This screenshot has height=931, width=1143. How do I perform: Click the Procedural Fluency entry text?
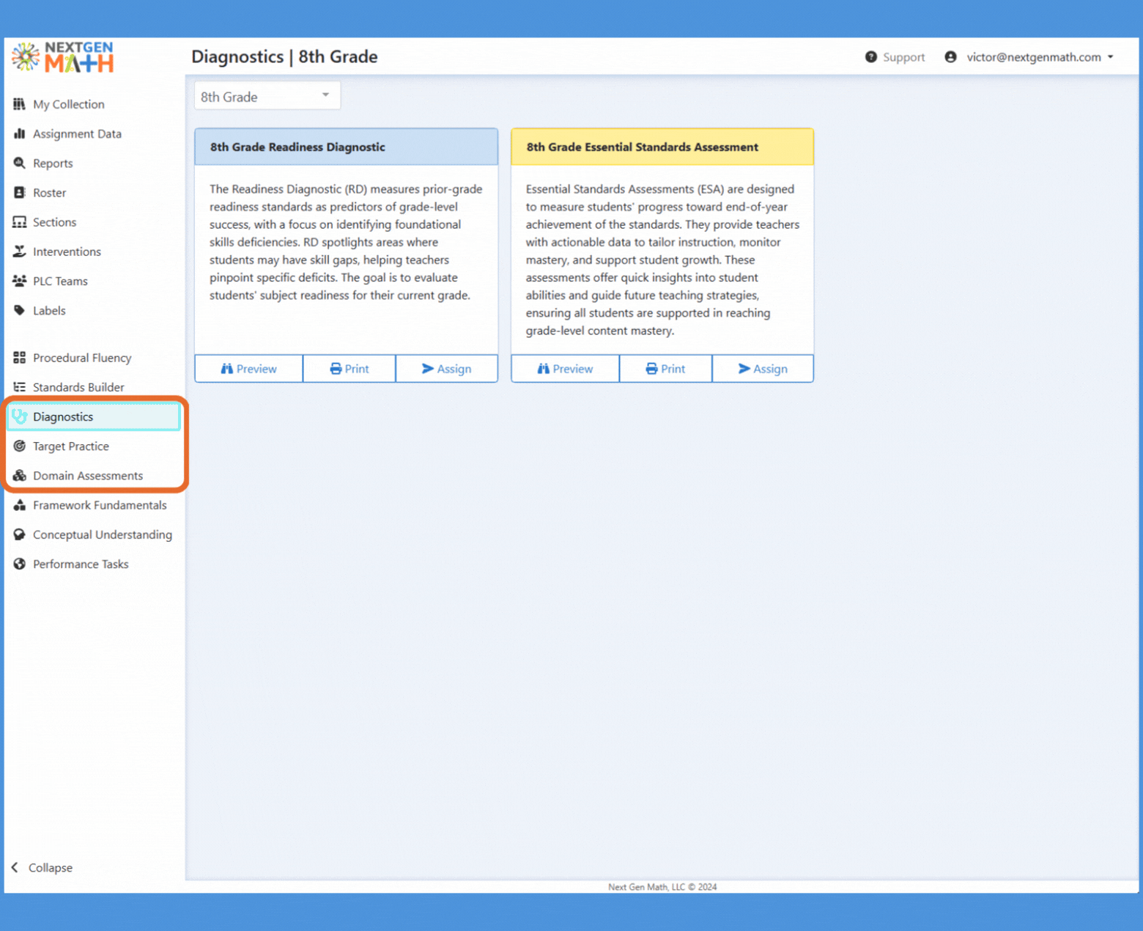pos(82,358)
